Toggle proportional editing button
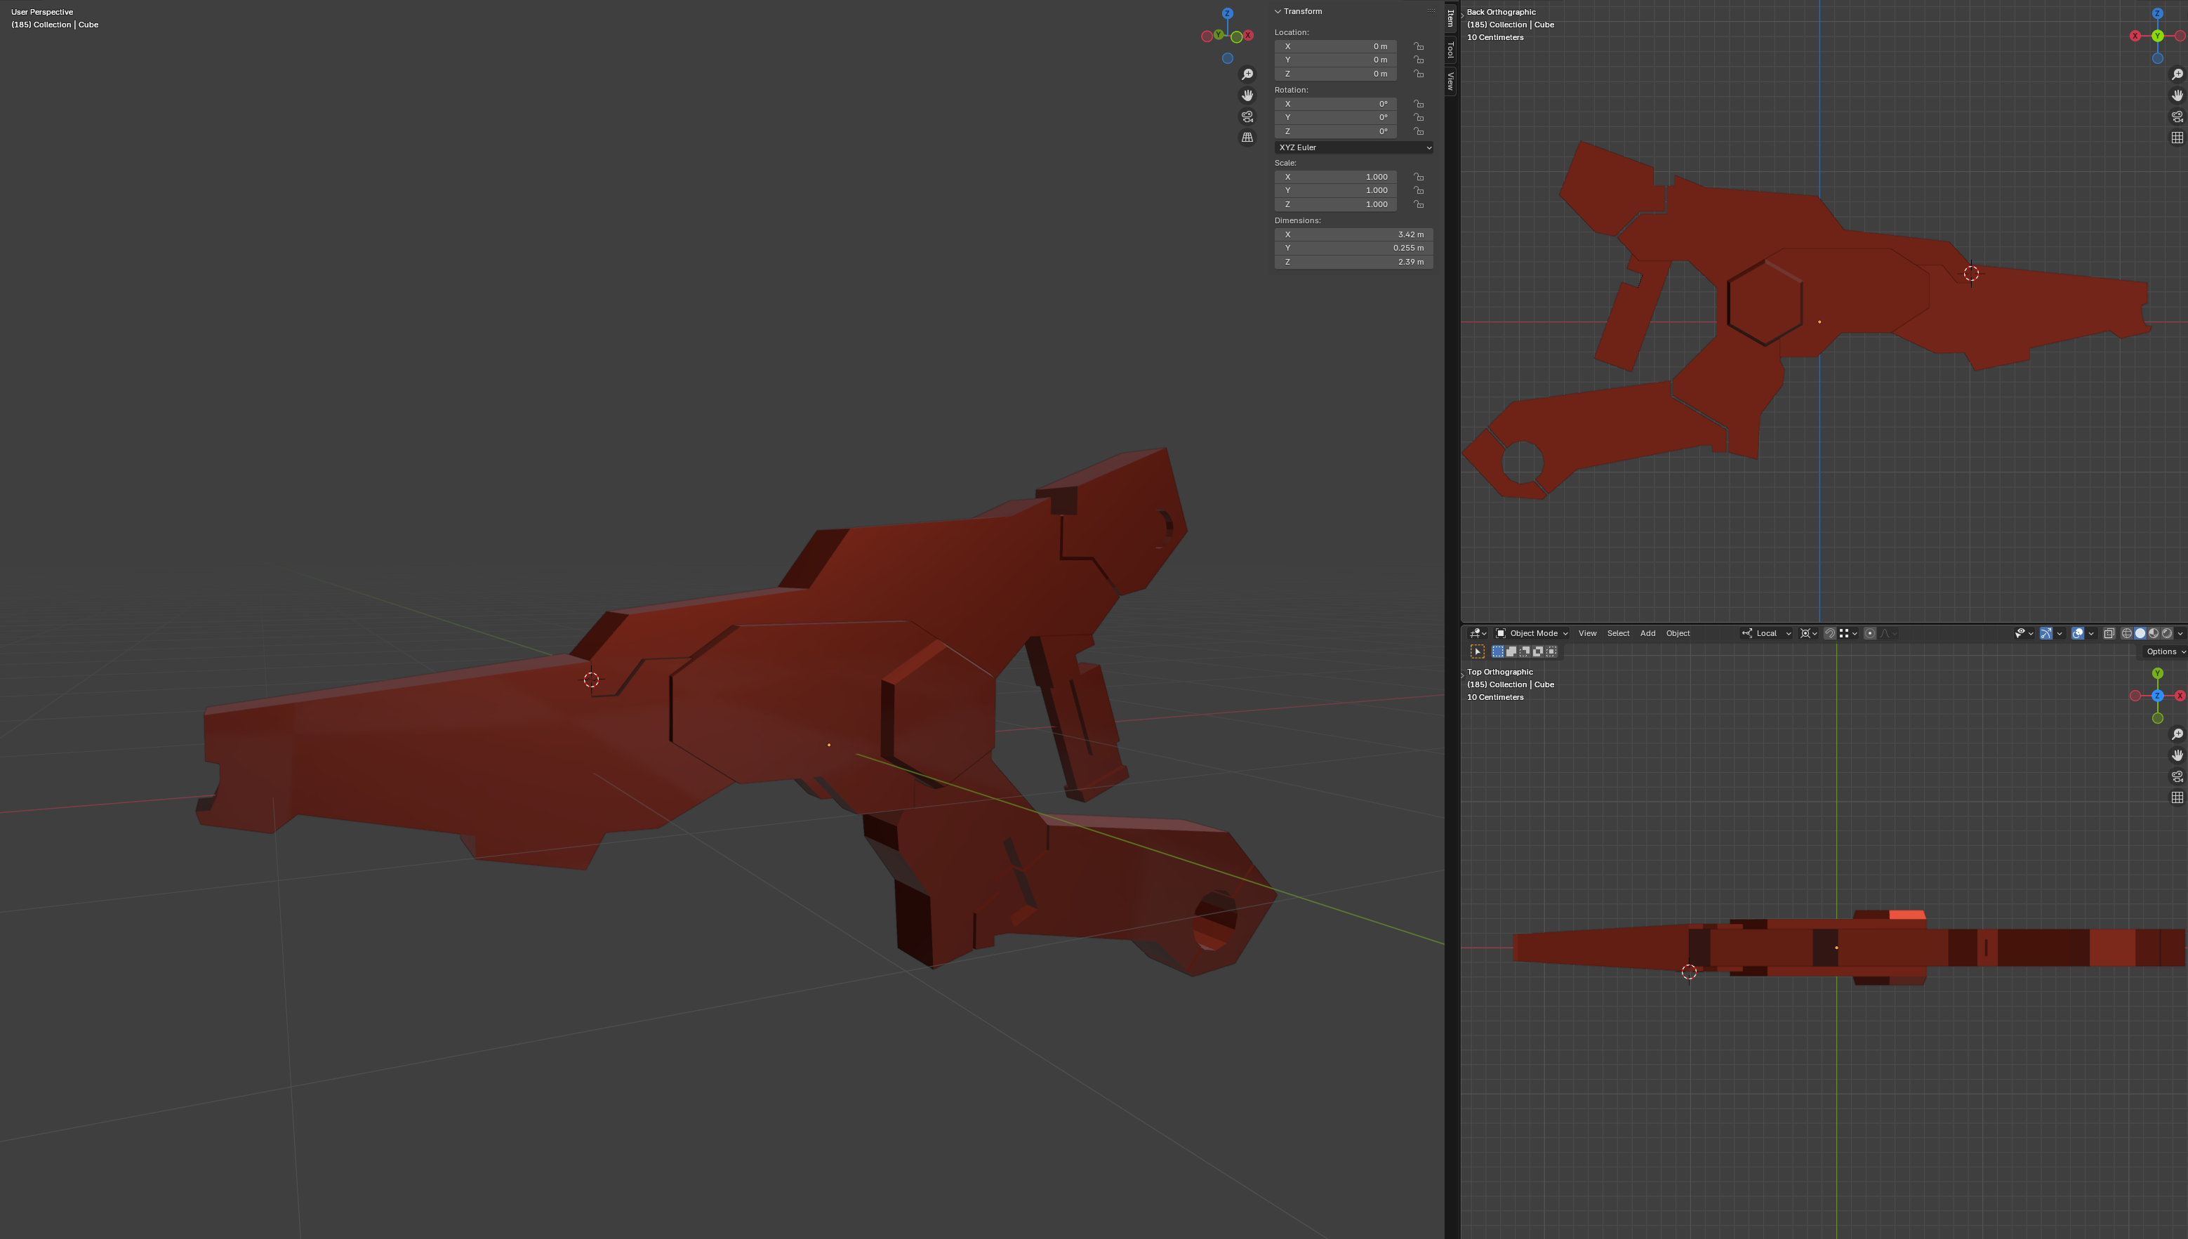This screenshot has width=2188, height=1239. [x=1870, y=633]
